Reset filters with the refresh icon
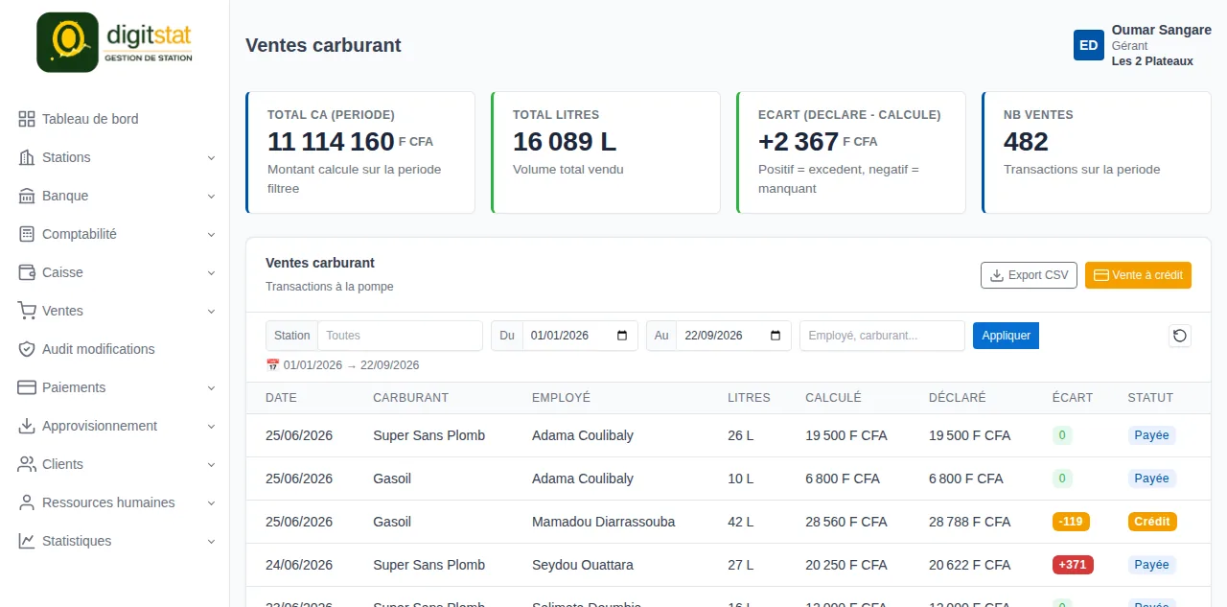The width and height of the screenshot is (1227, 607). coord(1180,336)
